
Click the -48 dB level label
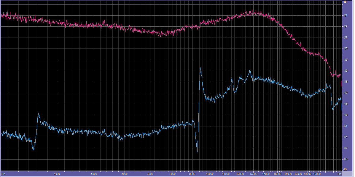click(346, 115)
